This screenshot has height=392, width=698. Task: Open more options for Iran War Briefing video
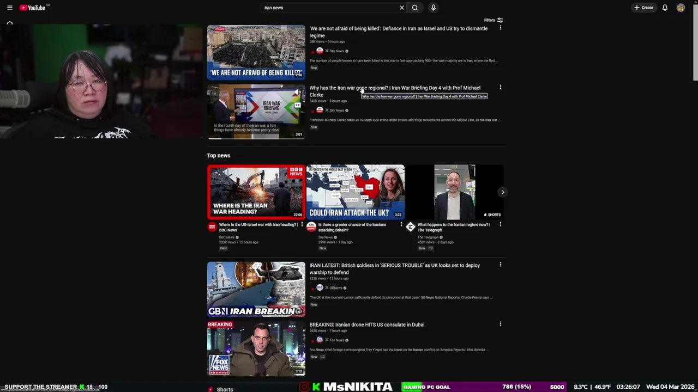pyautogui.click(x=500, y=87)
